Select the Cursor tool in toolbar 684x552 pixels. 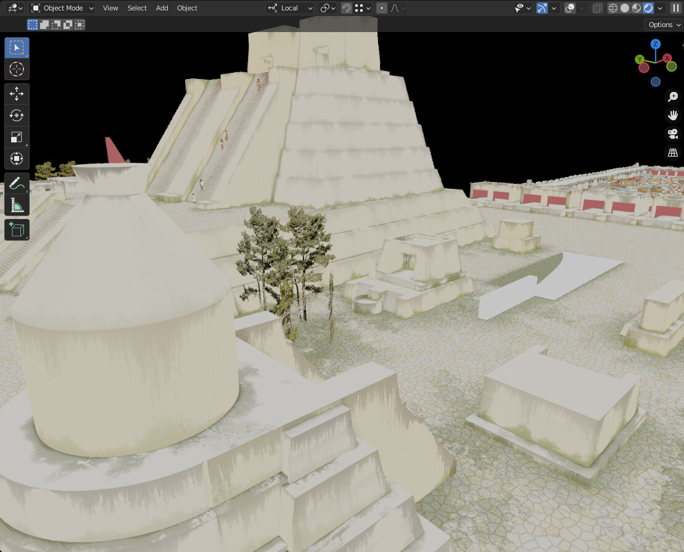click(17, 69)
